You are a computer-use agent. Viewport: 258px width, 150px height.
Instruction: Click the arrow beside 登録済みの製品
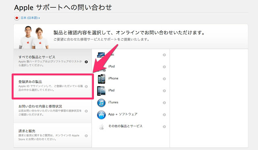click(86, 86)
